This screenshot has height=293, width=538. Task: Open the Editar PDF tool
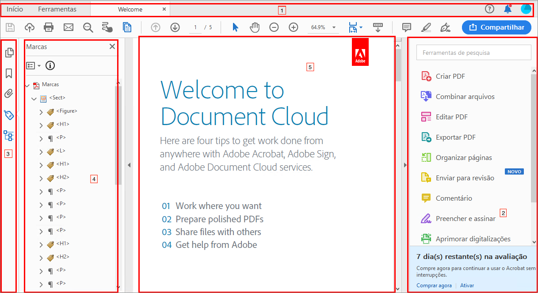(x=451, y=117)
